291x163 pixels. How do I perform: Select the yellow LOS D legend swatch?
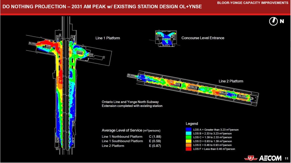[189, 141]
